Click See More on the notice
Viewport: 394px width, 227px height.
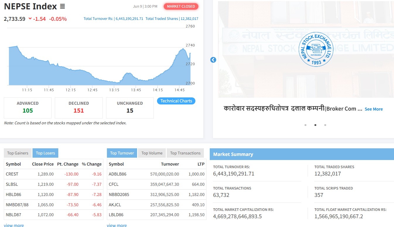point(373,109)
